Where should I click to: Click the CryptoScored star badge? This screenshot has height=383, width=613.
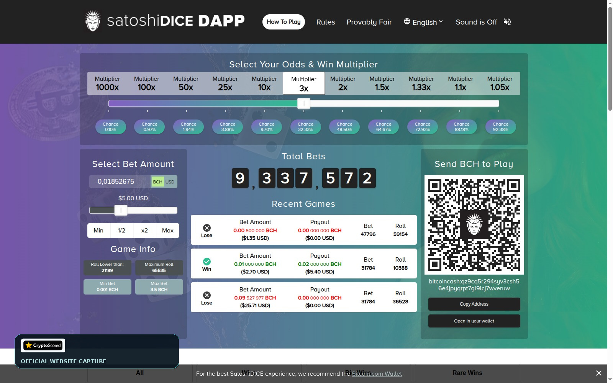tap(43, 345)
